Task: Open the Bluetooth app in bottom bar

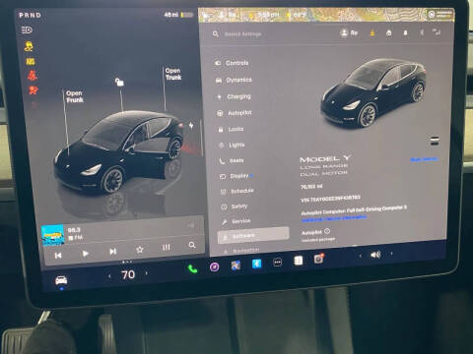Action: (256, 264)
